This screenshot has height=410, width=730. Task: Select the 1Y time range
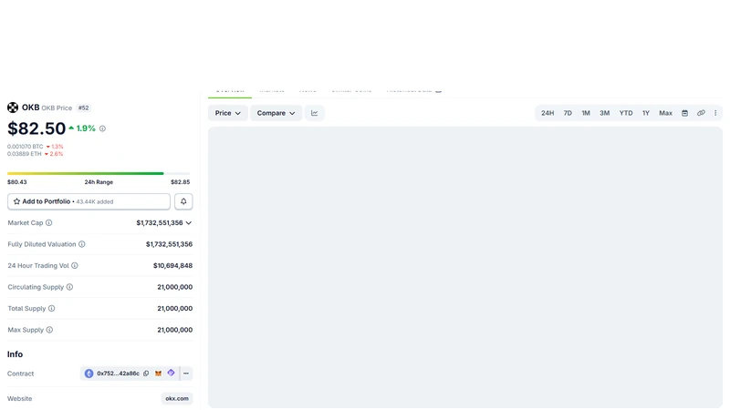click(646, 113)
